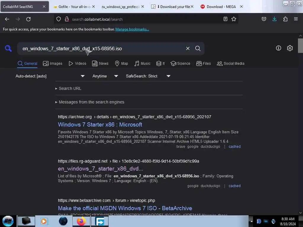
Task: Open the rg-adguard result options dots
Action: click(x=224, y=186)
